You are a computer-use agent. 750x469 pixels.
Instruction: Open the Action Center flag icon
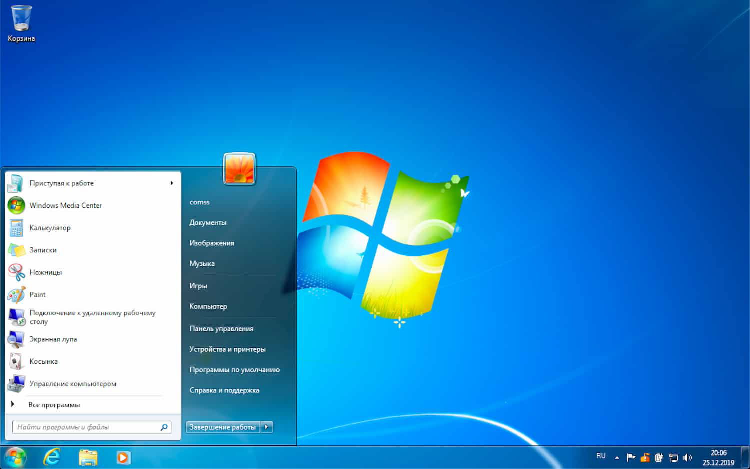(631, 457)
